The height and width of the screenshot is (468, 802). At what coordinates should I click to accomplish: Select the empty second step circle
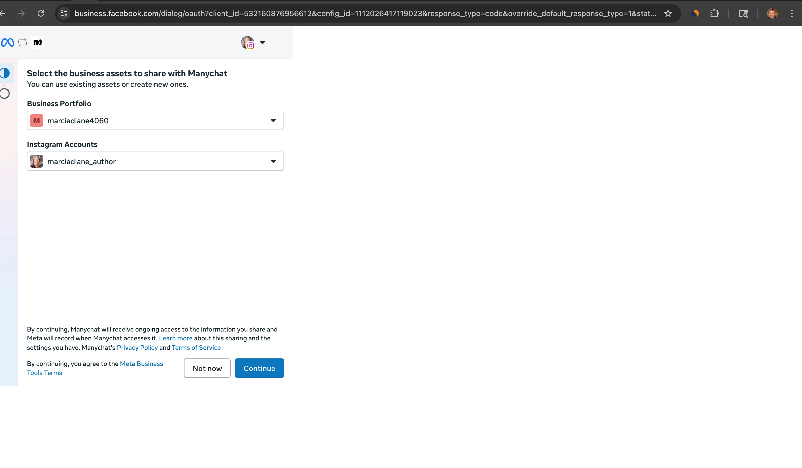tap(5, 93)
